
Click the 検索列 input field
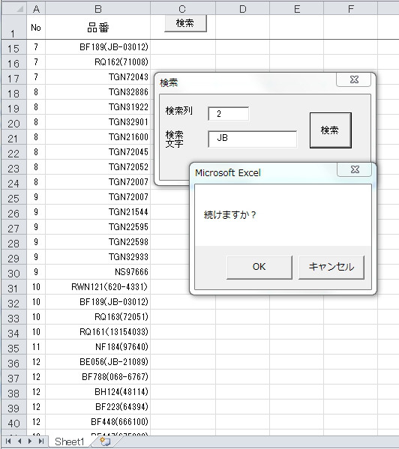[x=229, y=114]
